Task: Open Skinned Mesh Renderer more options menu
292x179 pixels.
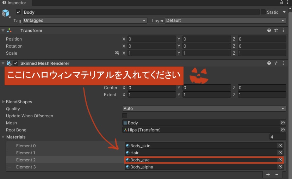Action: 283,63
